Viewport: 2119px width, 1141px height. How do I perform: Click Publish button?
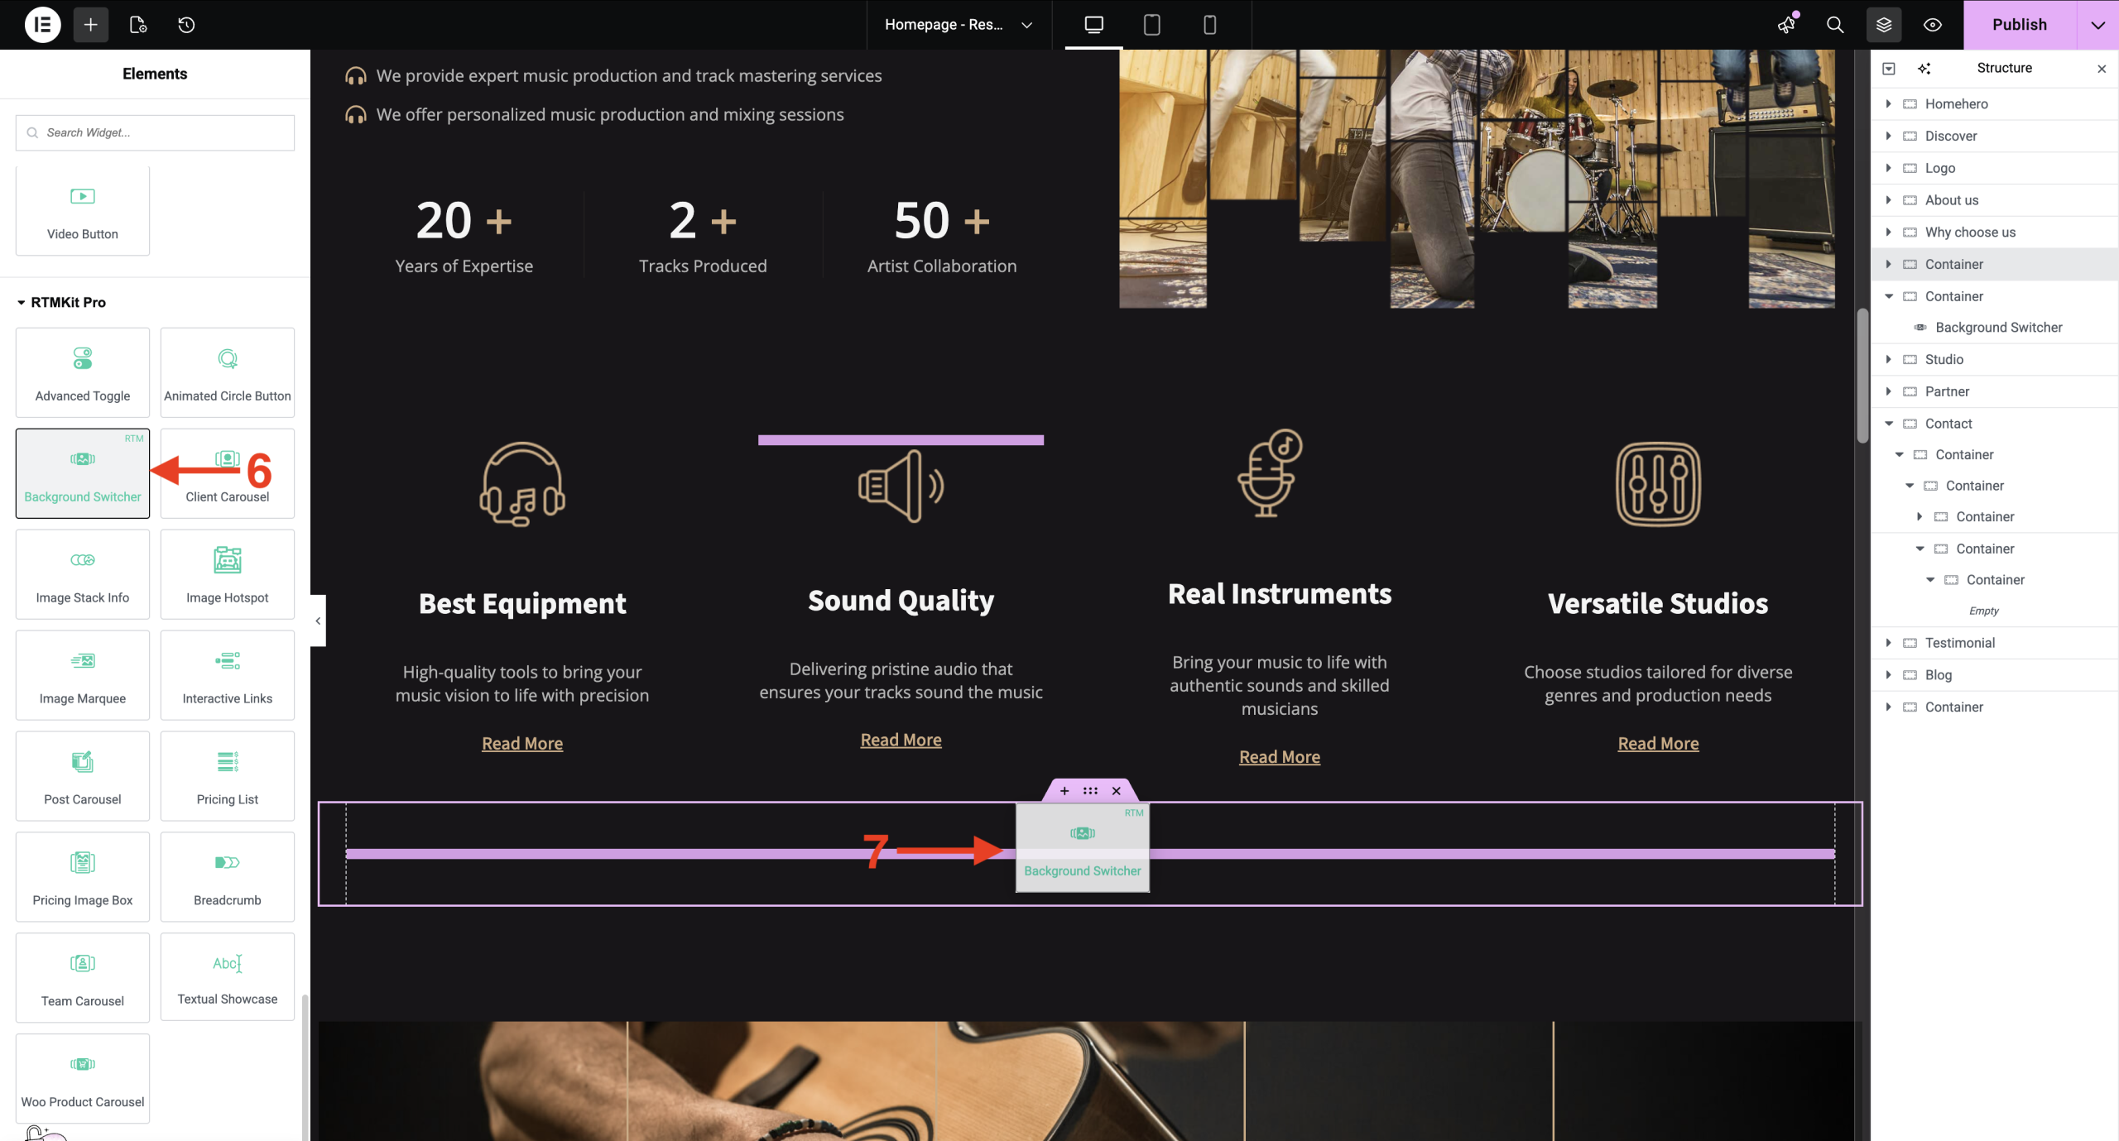2020,25
